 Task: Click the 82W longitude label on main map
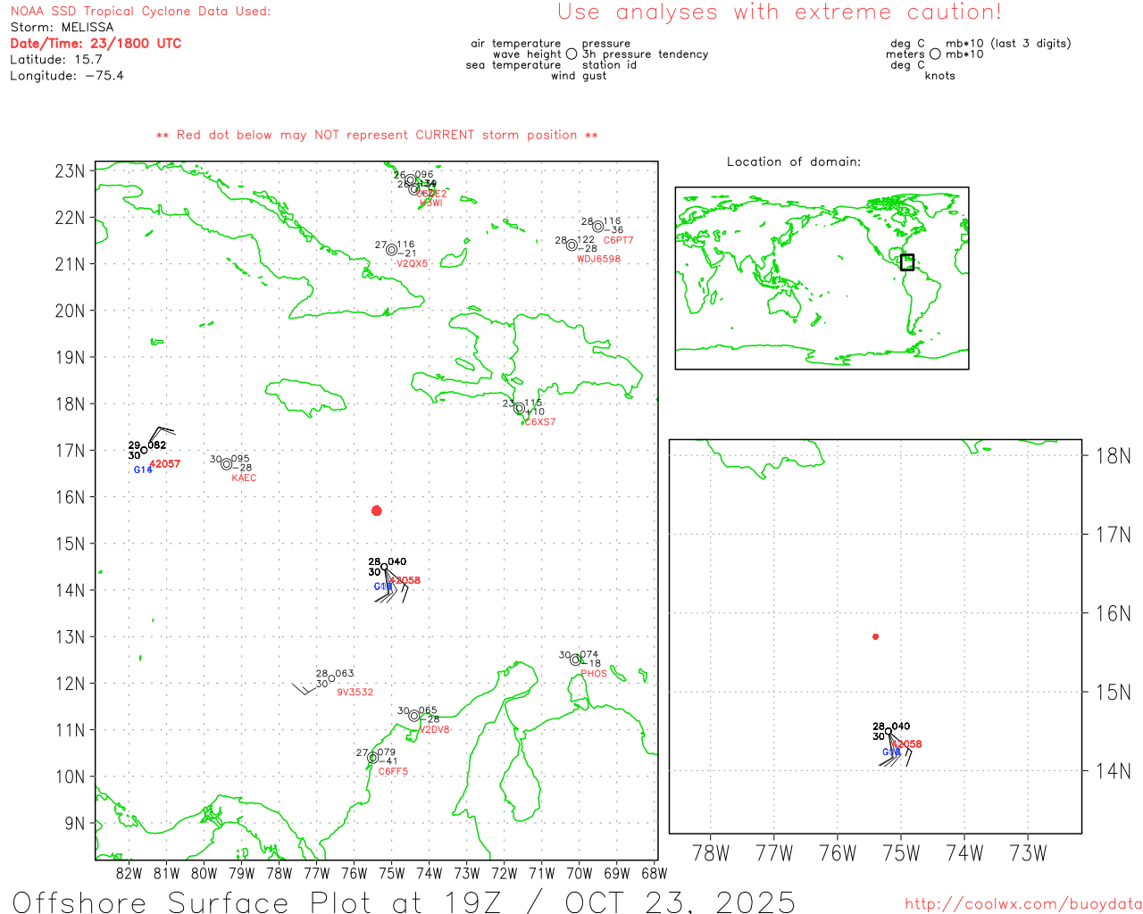tap(129, 874)
